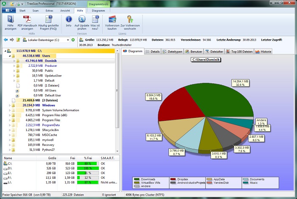Click the All Users shortcut icon
The height and width of the screenshot is (199, 297).
pyautogui.click(x=17, y=90)
